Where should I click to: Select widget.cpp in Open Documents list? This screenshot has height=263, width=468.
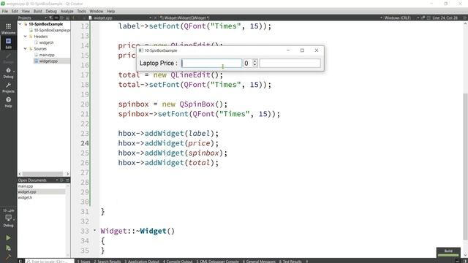41,191
